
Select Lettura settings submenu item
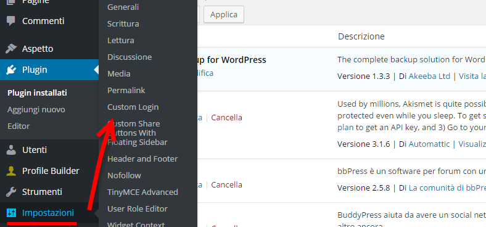click(120, 41)
